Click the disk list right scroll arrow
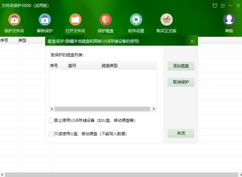This screenshot has width=242, height=177. 154,109
